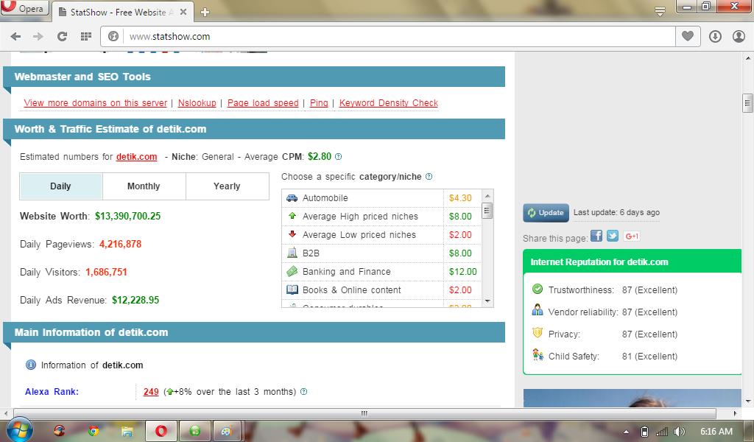
Task: Open View more domains on this server
Action: tap(95, 103)
